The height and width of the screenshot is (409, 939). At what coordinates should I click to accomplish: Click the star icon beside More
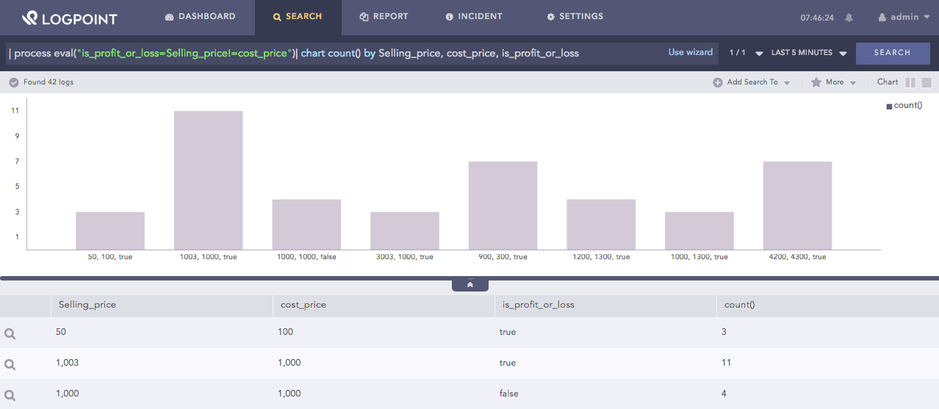tap(816, 83)
